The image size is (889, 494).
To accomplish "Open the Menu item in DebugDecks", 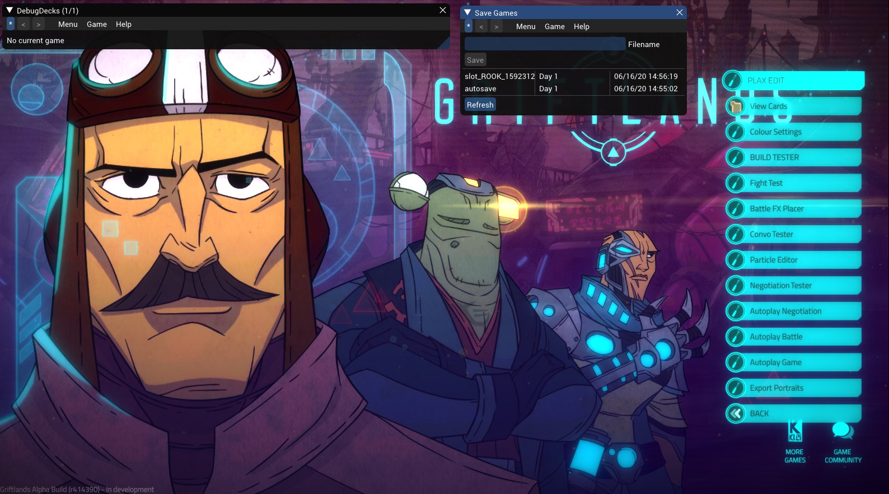I will pyautogui.click(x=68, y=24).
